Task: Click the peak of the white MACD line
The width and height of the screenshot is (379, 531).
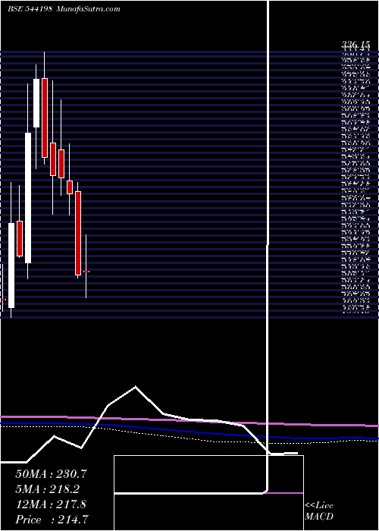Action: tap(136, 386)
